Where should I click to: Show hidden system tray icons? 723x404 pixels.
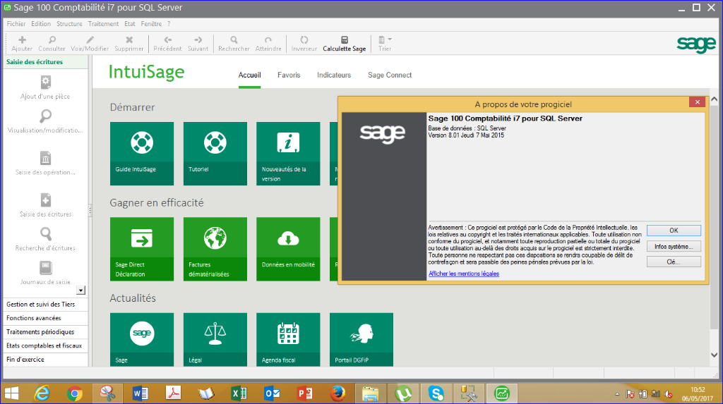coord(617,394)
